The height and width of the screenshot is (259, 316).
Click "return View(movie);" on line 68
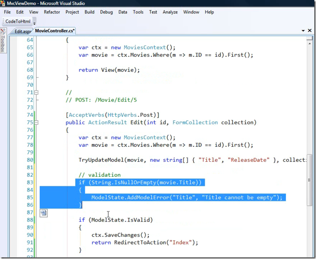109,70
